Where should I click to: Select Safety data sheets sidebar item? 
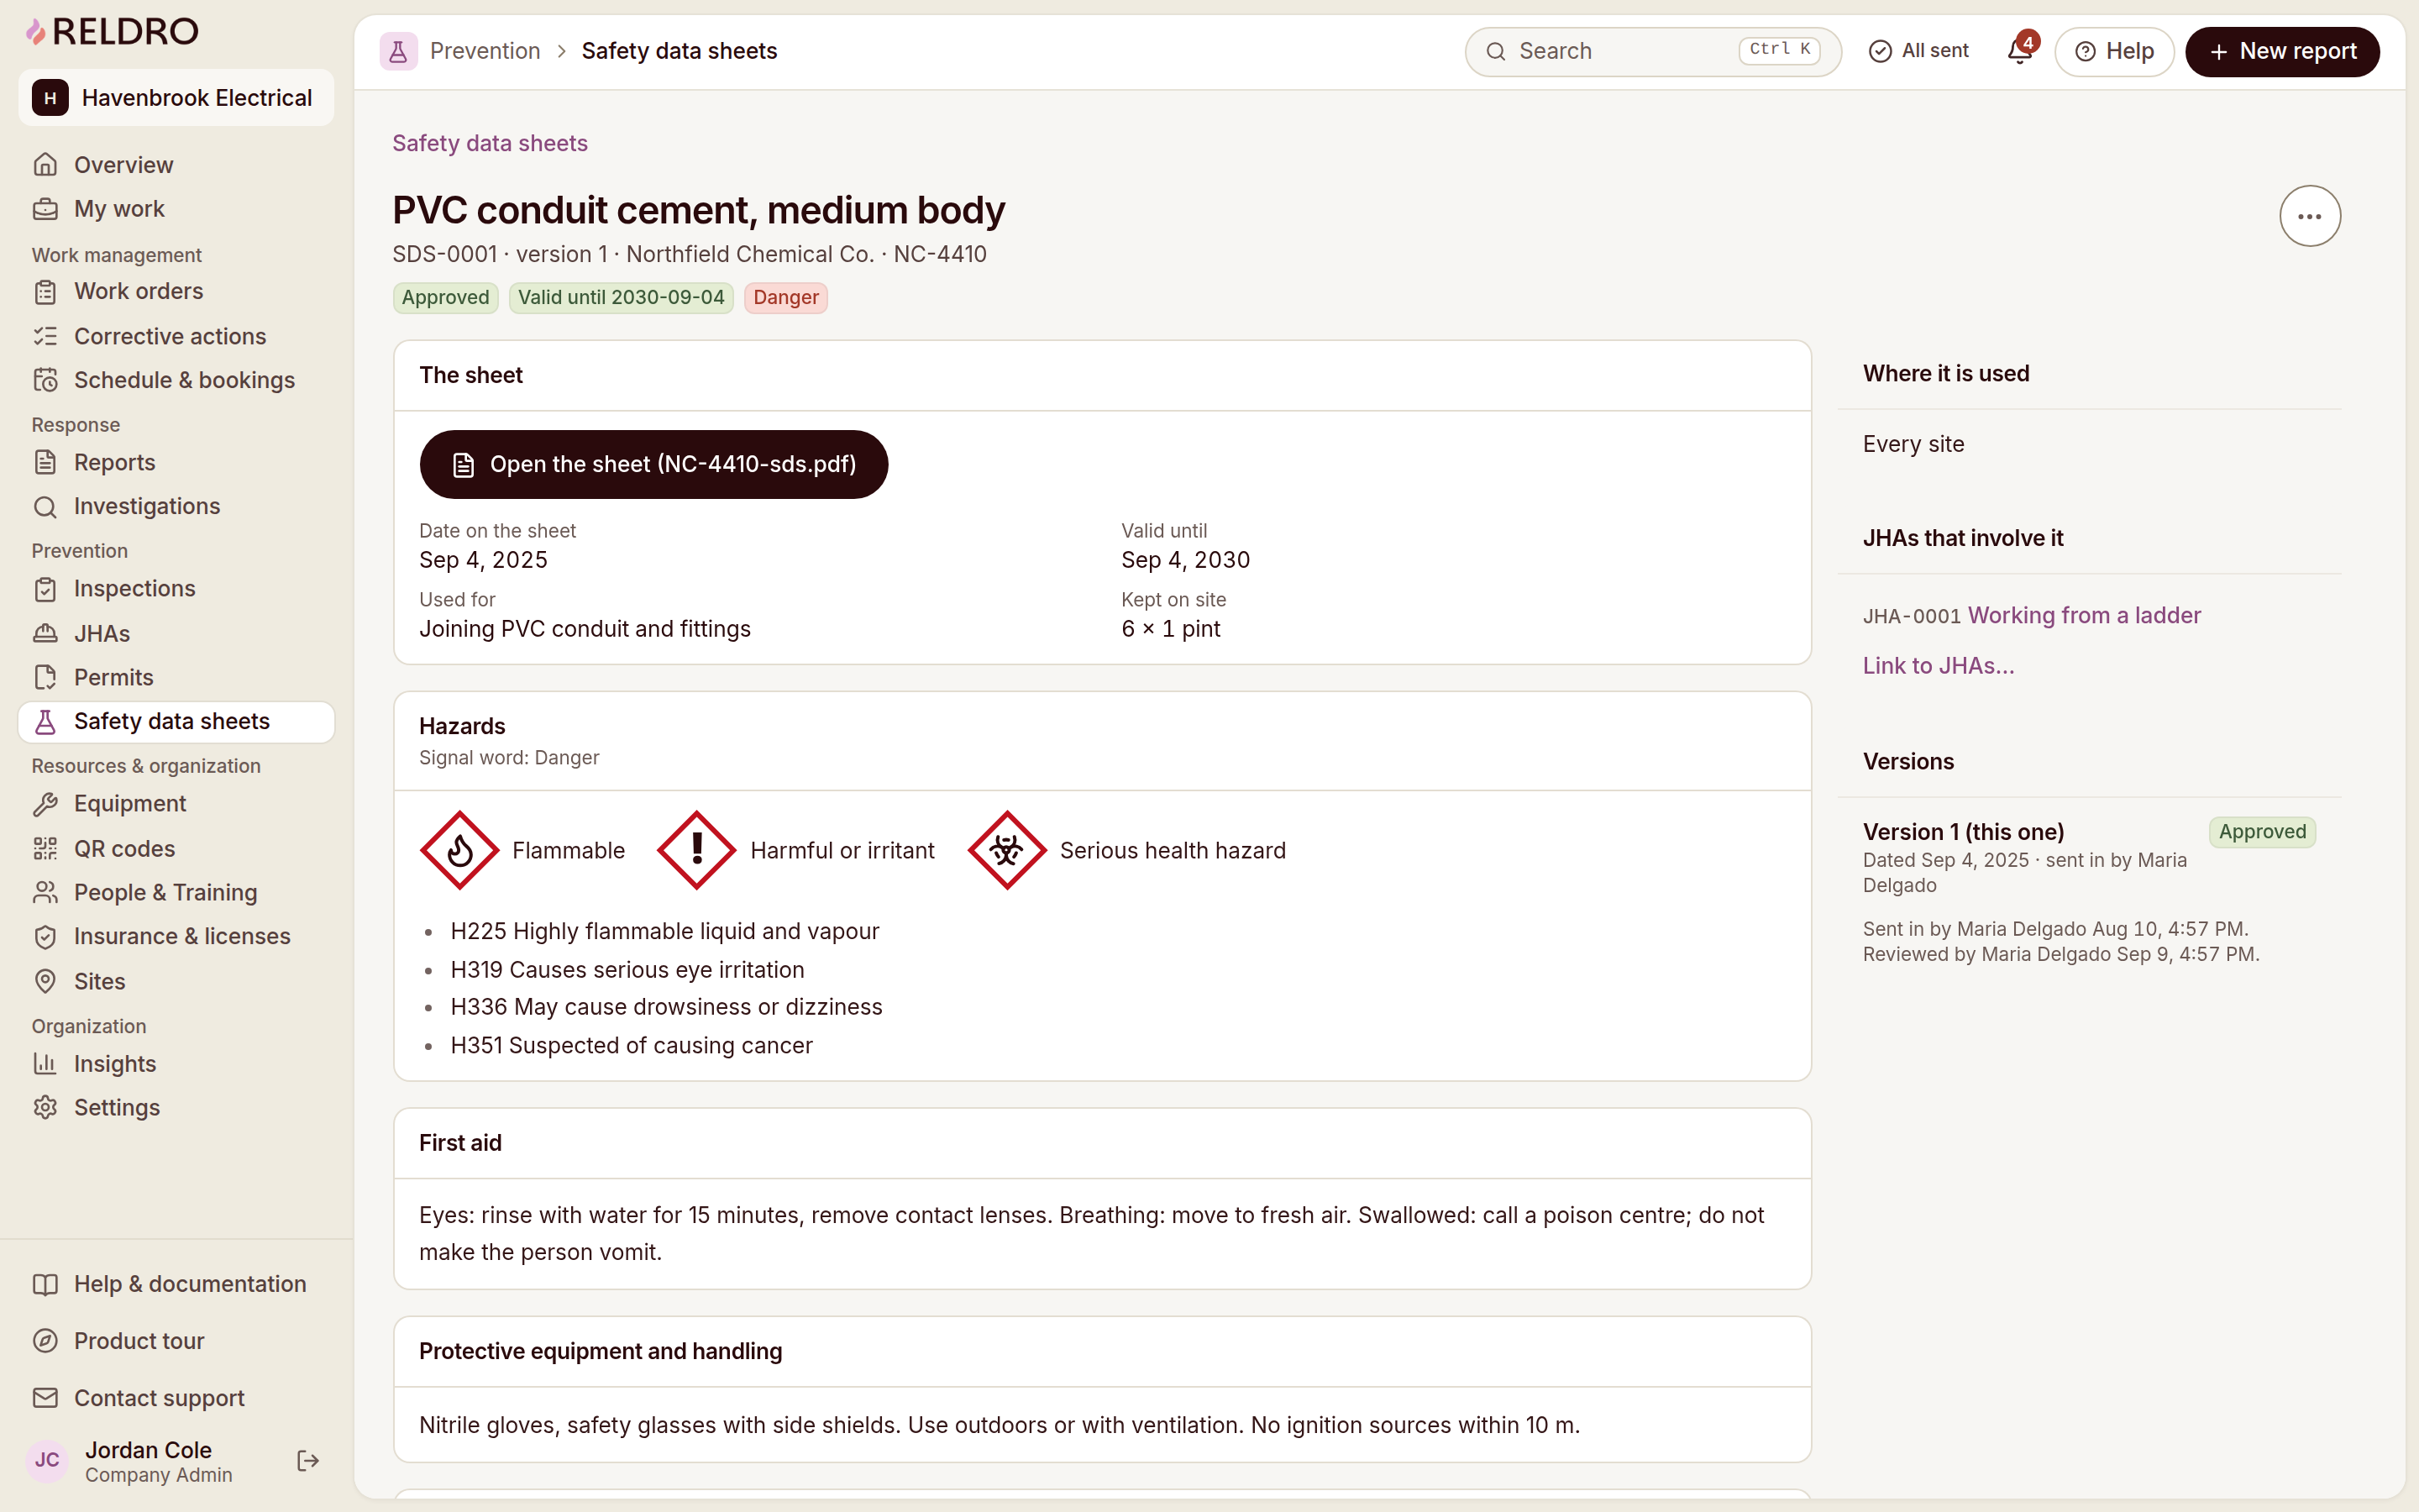coord(176,722)
